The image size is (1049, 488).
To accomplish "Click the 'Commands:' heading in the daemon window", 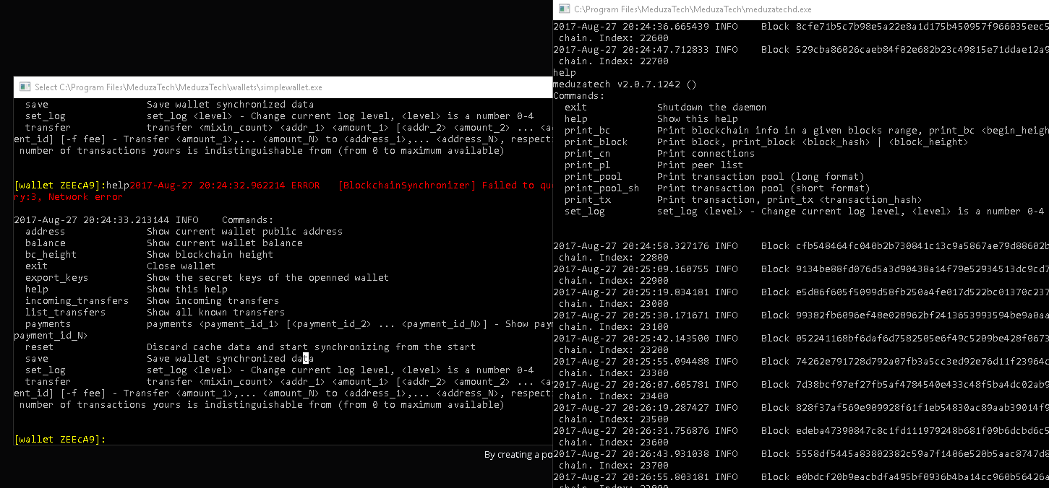I will (x=579, y=96).
